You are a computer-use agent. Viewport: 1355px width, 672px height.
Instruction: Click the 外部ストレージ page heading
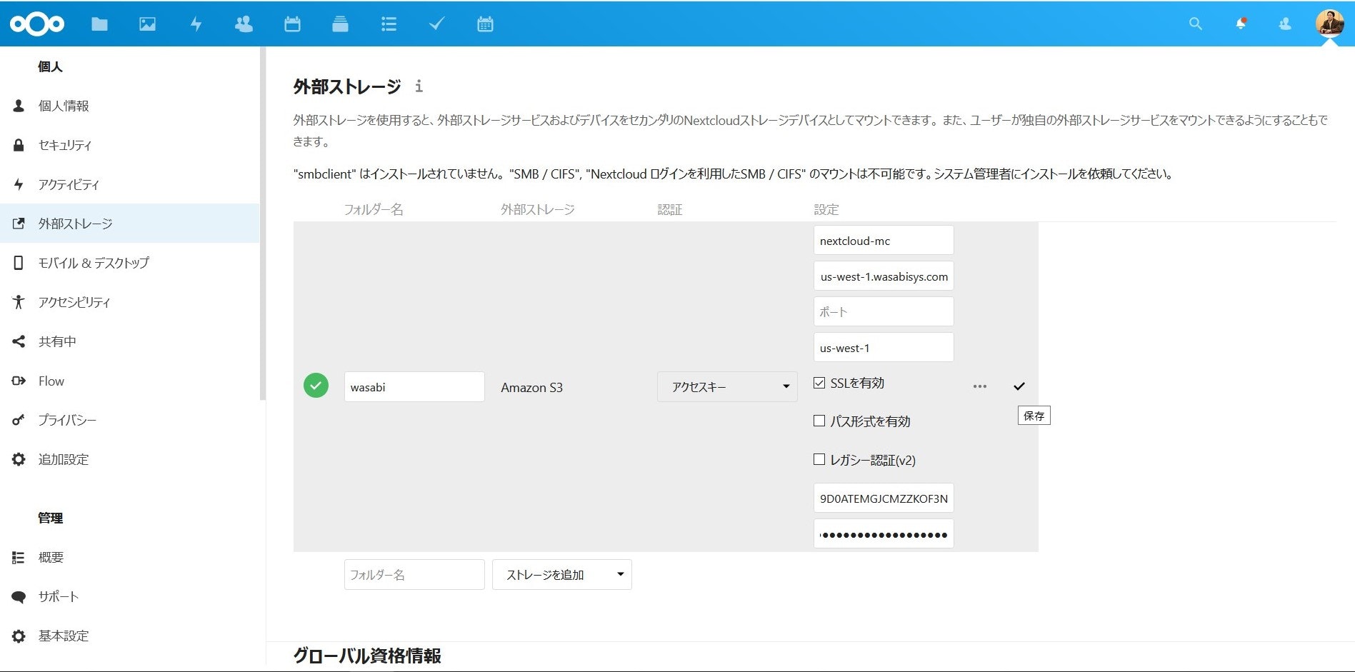point(347,86)
